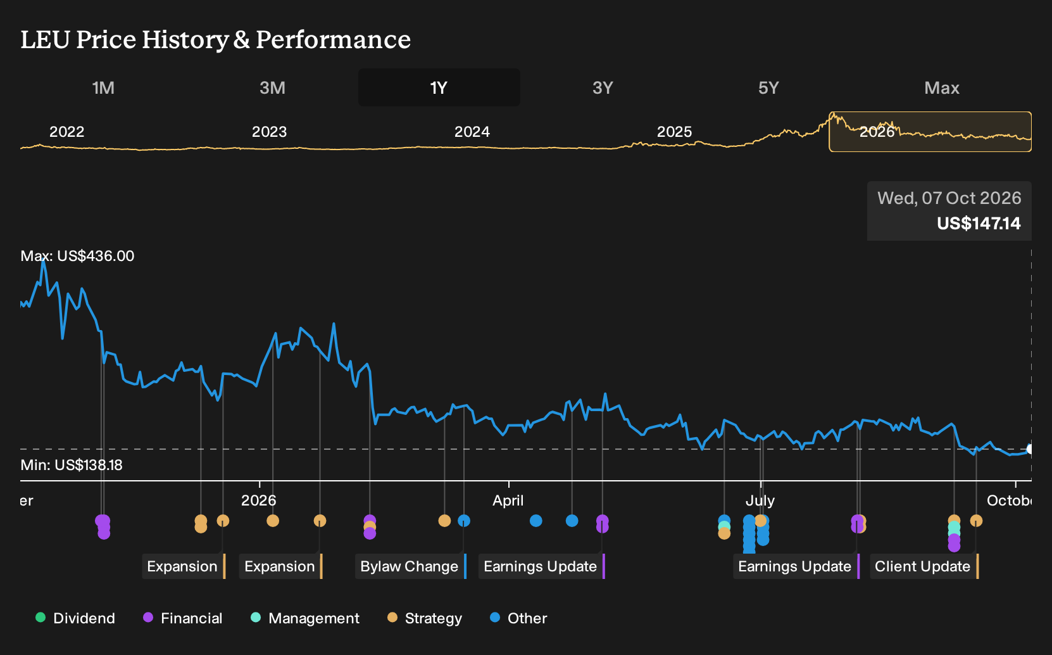Click top orange dot in pair before first Expansion dot
Image resolution: width=1052 pixels, height=655 pixels.
(201, 521)
